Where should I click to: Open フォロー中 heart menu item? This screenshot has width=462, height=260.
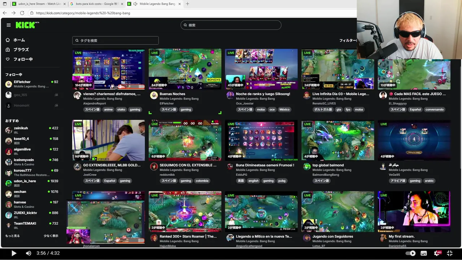(19, 59)
